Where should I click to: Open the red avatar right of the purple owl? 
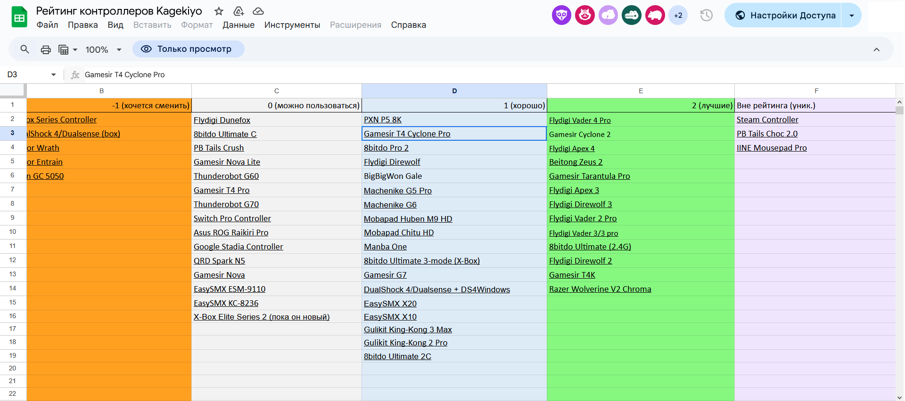[585, 16]
